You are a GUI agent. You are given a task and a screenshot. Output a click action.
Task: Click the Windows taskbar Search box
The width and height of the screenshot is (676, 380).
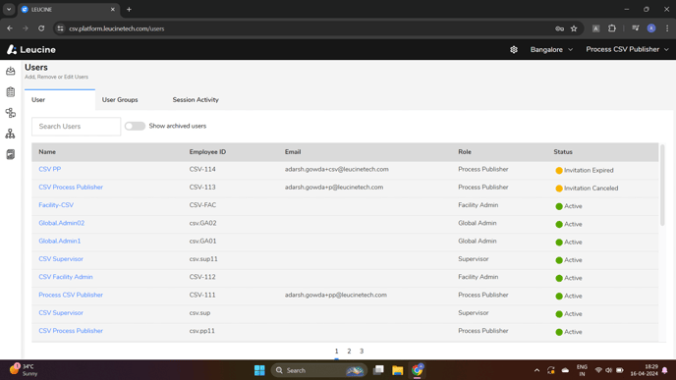pos(318,370)
